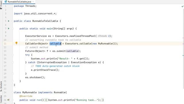Click 'callable' argument in es.submit call
184x104 pixels.
click(x=72, y=51)
